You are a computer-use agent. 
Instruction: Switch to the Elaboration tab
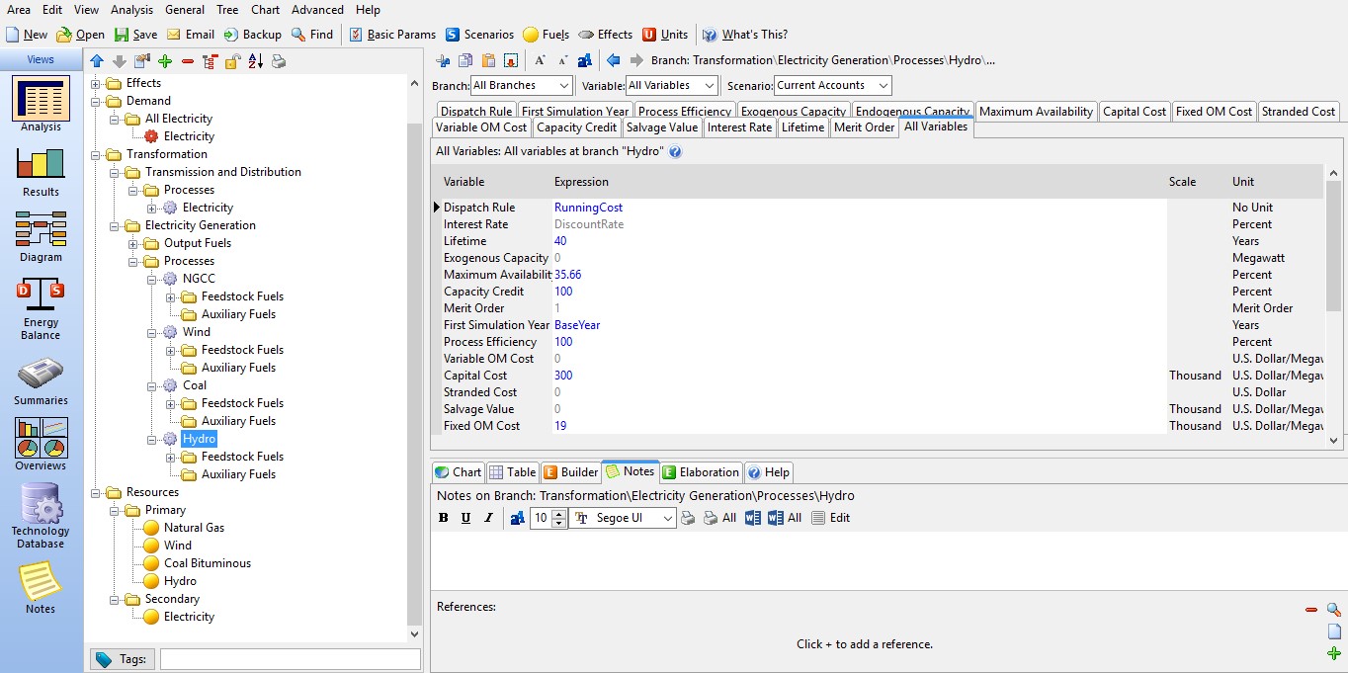coord(701,472)
